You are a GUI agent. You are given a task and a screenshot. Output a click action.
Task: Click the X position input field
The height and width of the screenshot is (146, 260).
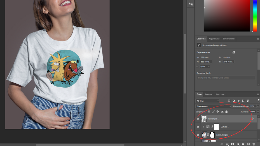tap(206, 62)
